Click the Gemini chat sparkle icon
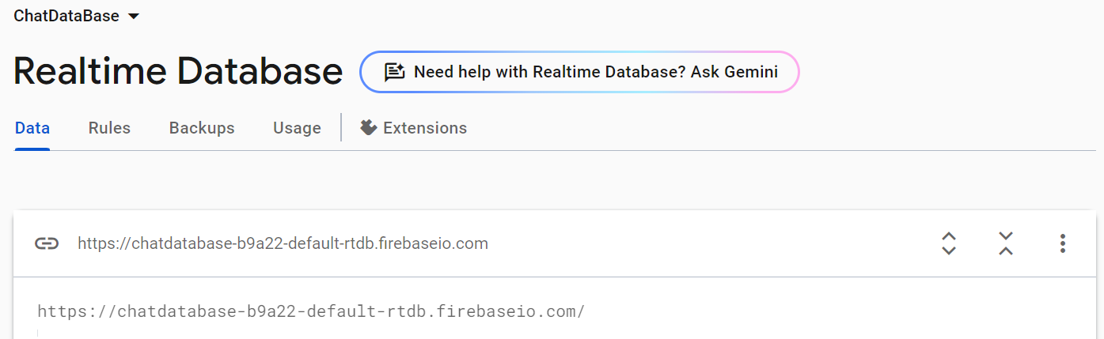 point(394,72)
